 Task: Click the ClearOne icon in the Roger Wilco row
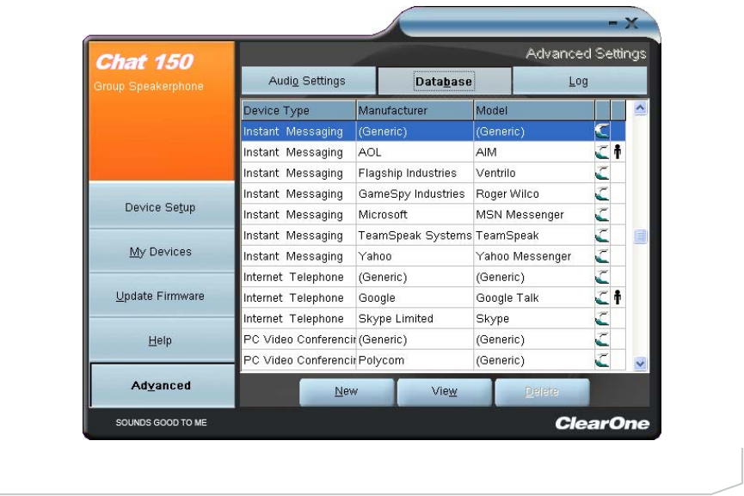pos(602,194)
